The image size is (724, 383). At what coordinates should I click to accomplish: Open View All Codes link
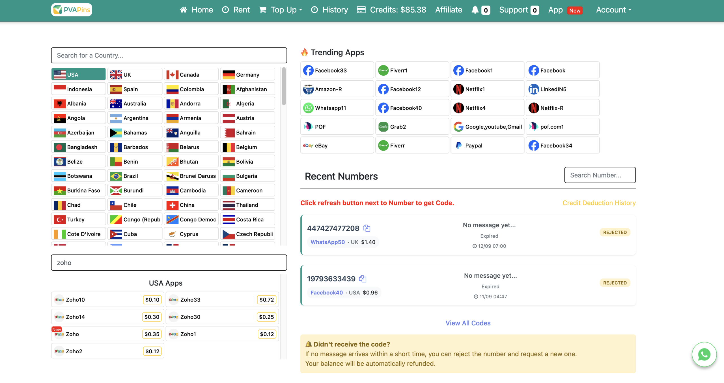click(468, 323)
